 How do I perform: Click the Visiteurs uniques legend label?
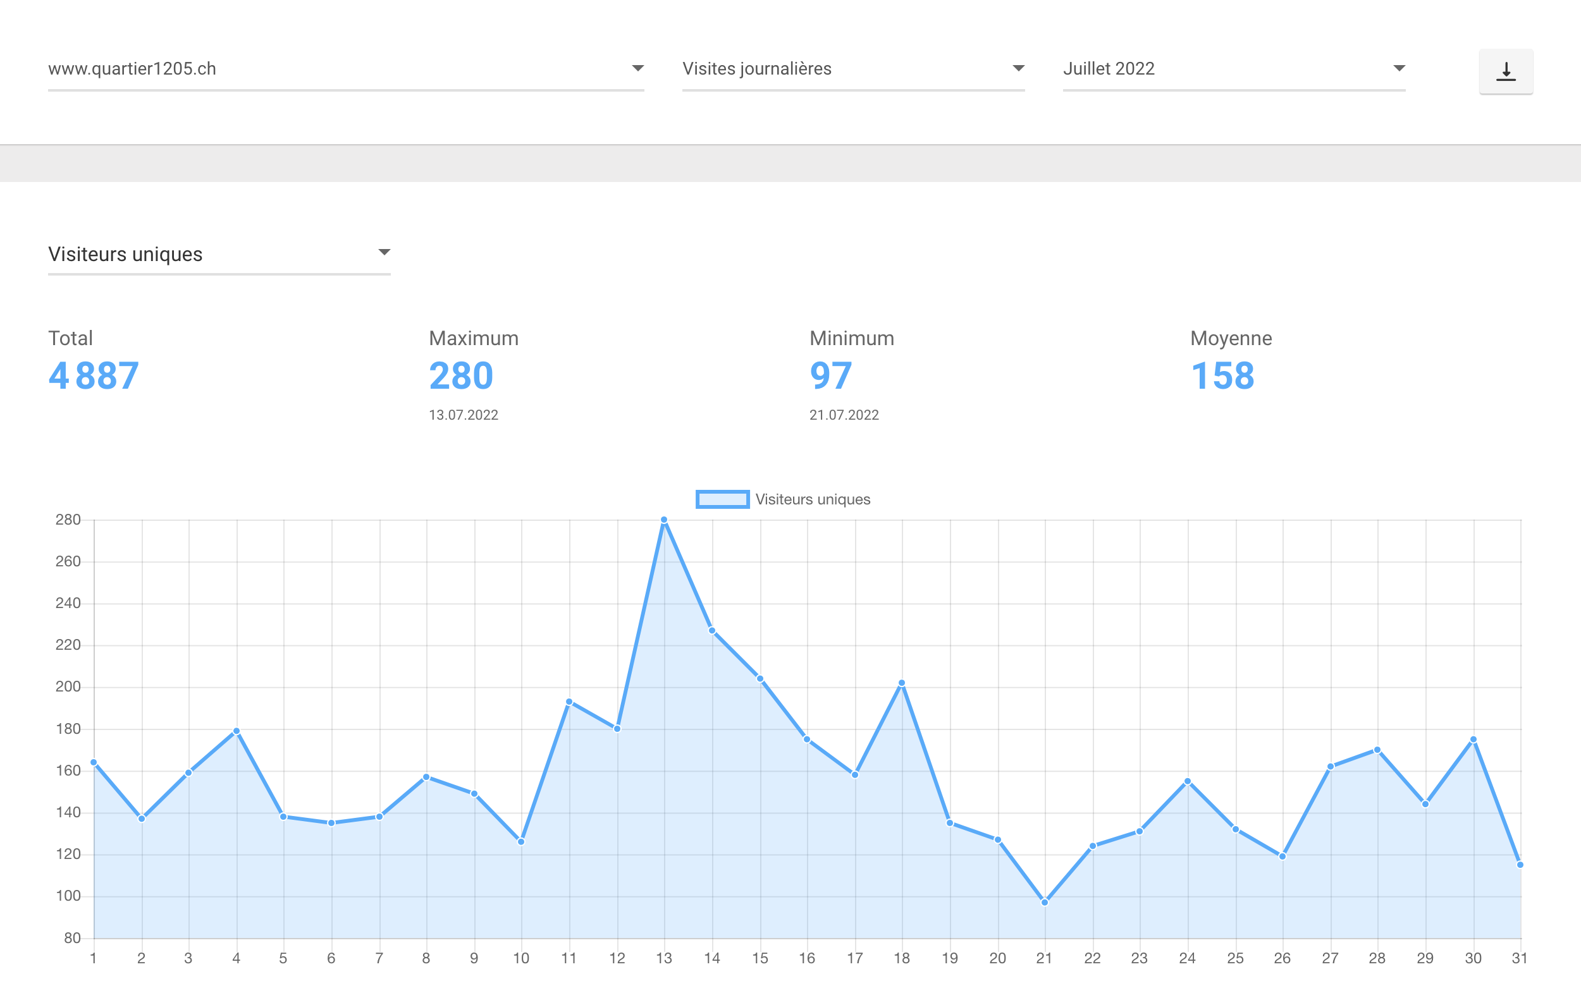coord(812,499)
